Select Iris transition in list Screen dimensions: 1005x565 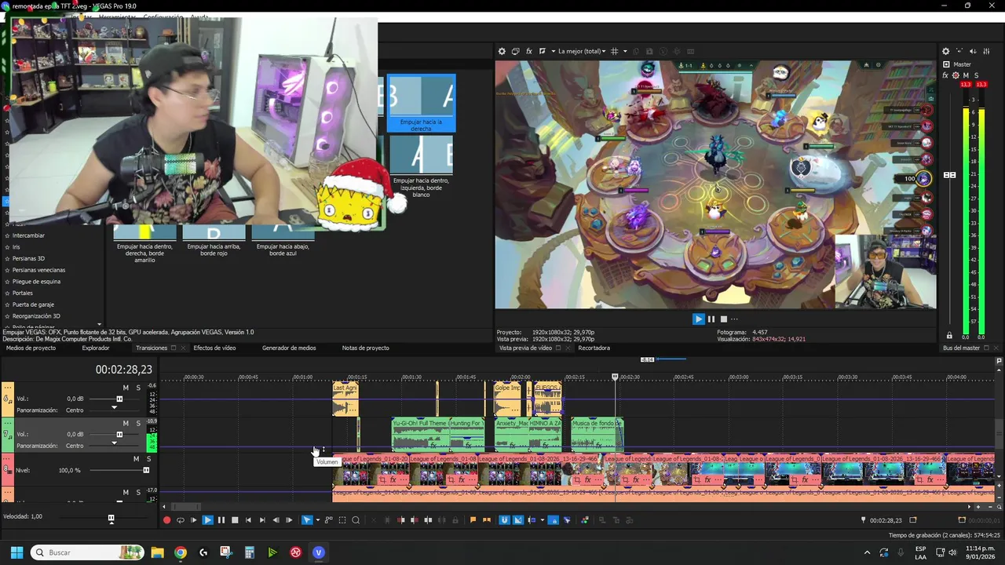tap(16, 246)
